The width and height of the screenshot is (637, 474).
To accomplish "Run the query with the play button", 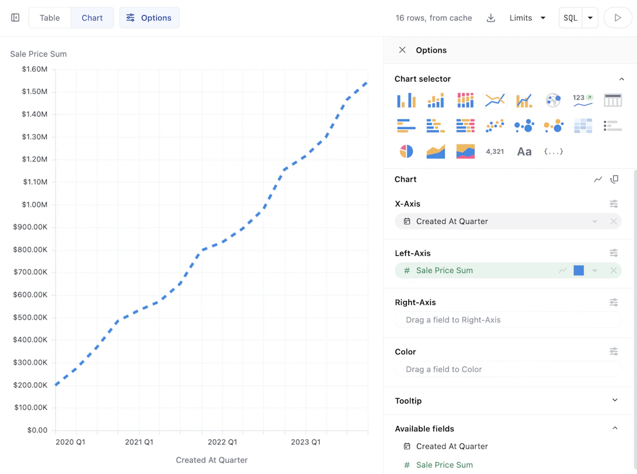I will [617, 17].
